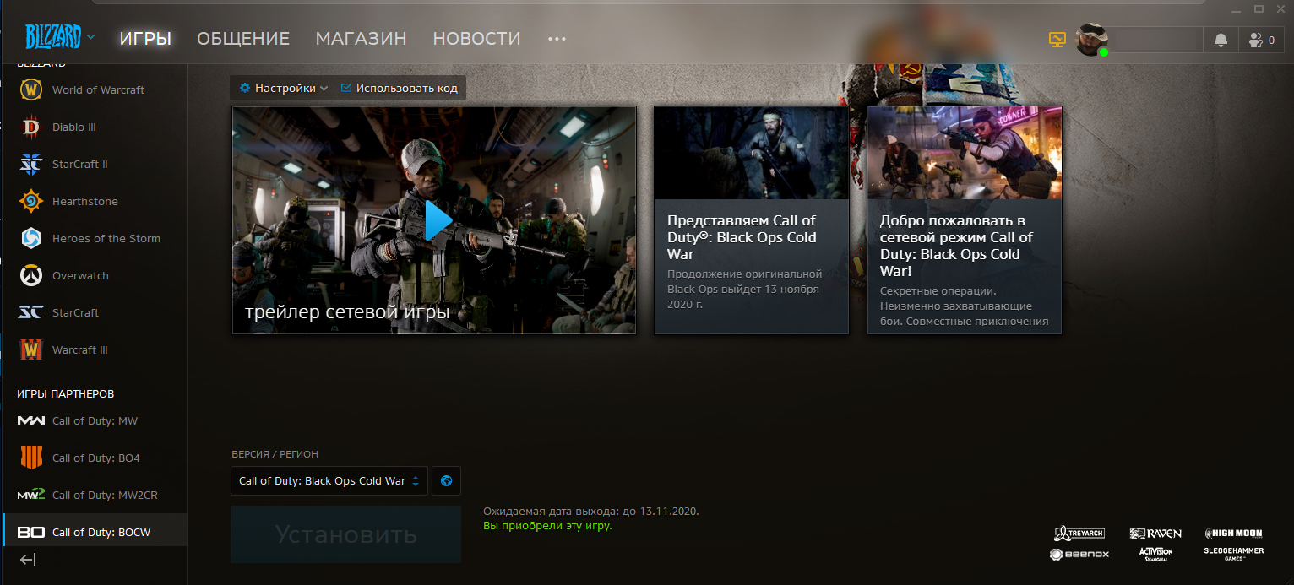Select the Diablo III game icon
The width and height of the screenshot is (1294, 585).
(x=31, y=127)
